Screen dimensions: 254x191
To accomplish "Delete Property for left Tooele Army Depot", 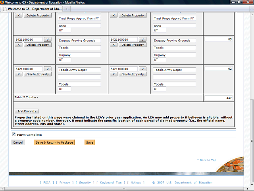I will (38, 74).
